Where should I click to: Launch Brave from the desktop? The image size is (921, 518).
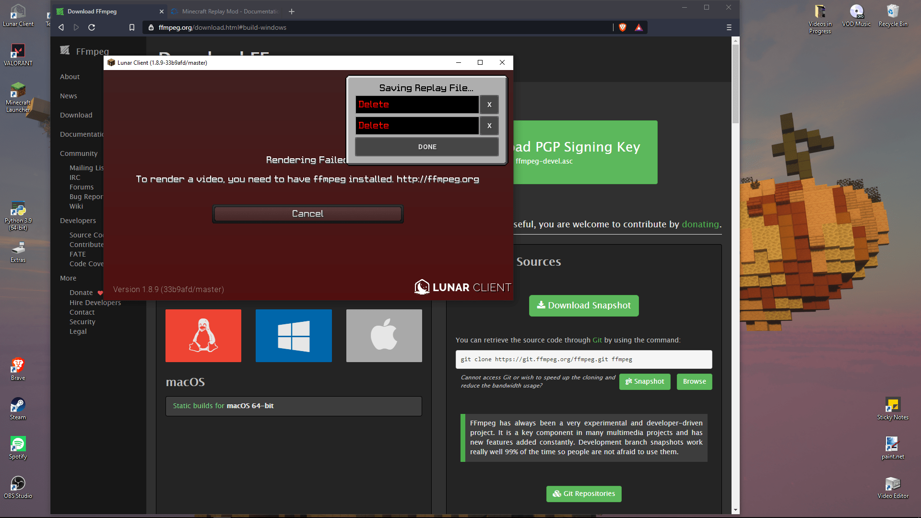click(18, 369)
